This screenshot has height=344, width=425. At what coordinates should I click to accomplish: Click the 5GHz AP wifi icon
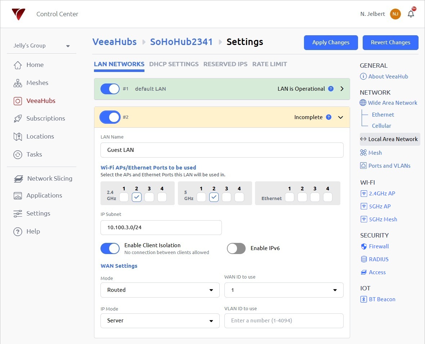pyautogui.click(x=364, y=207)
